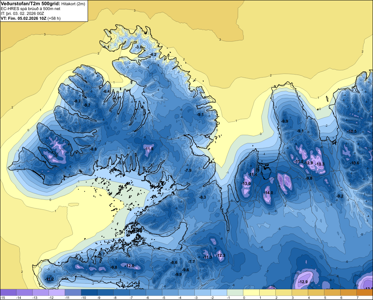
Task: Click the -7.9 temperature label
Action: [x=188, y=170]
